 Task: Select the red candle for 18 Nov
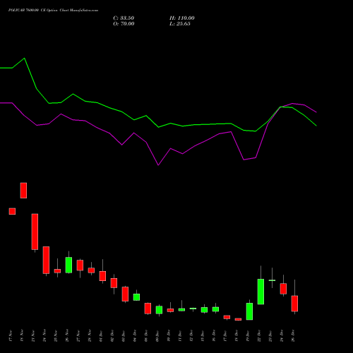click(x=23, y=191)
